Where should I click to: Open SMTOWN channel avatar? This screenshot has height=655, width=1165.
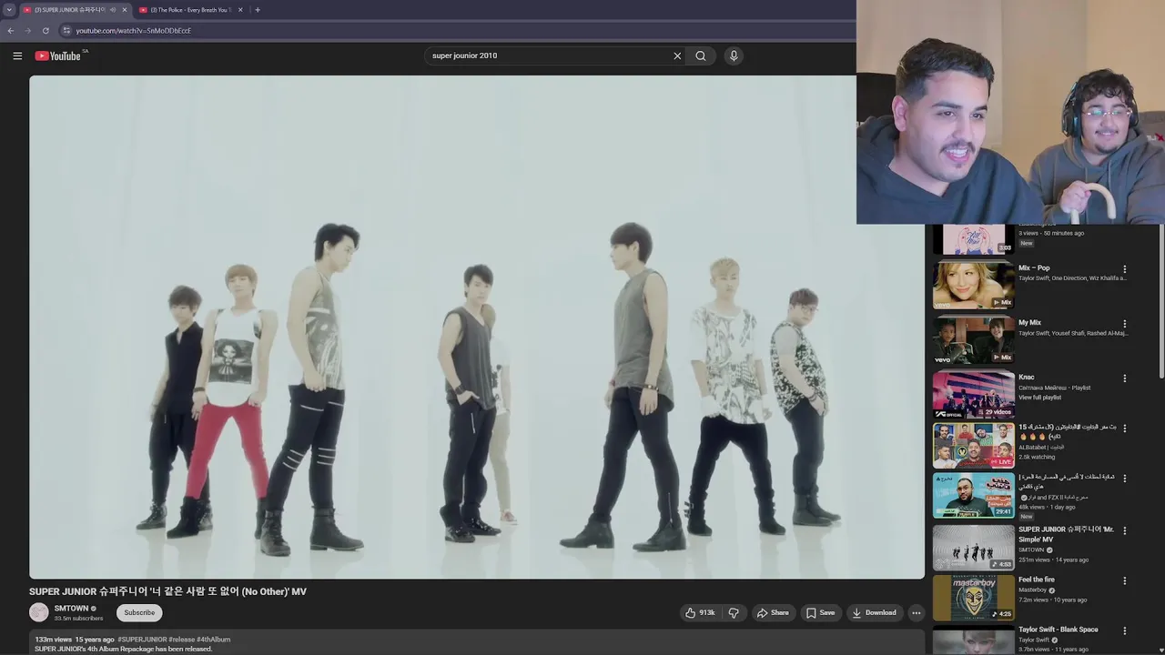pos(39,613)
